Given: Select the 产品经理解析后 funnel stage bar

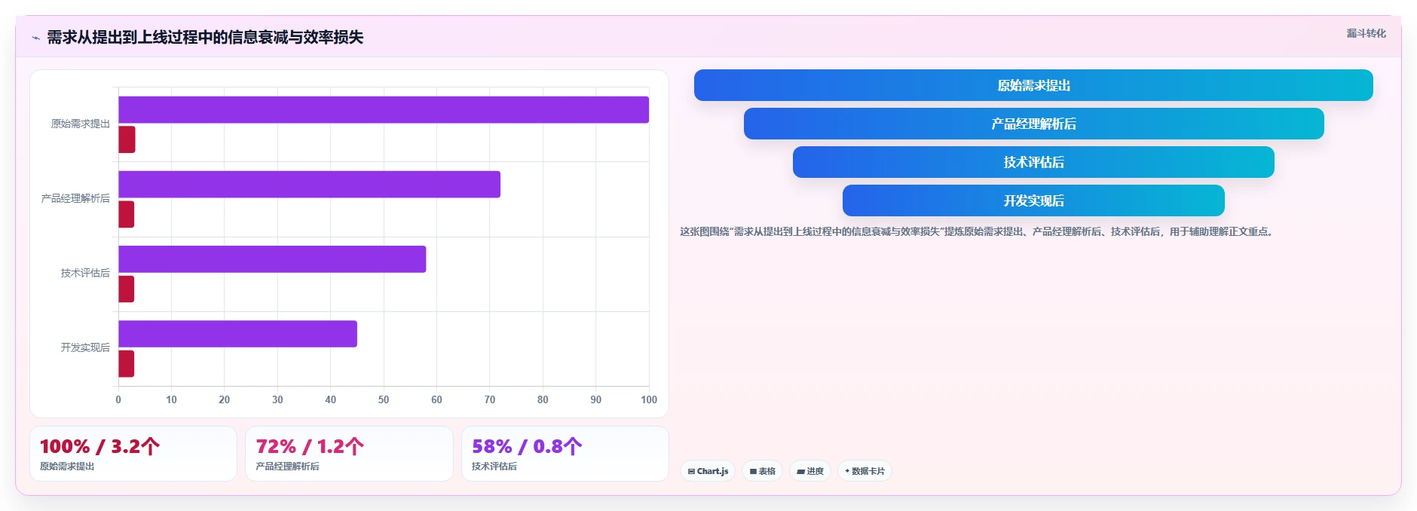Looking at the screenshot, I should point(1033,124).
